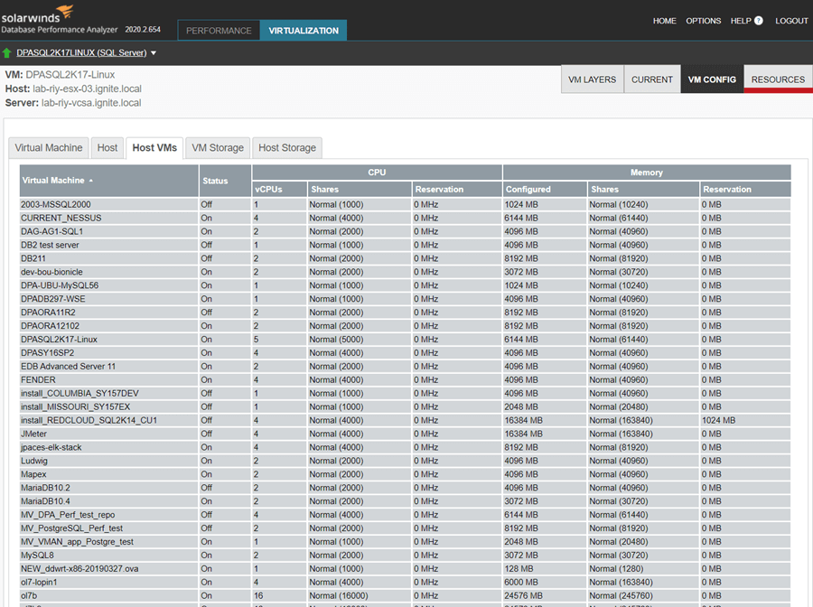
Task: Click the 24576 MB value in ol7b row
Action: pyautogui.click(x=524, y=595)
